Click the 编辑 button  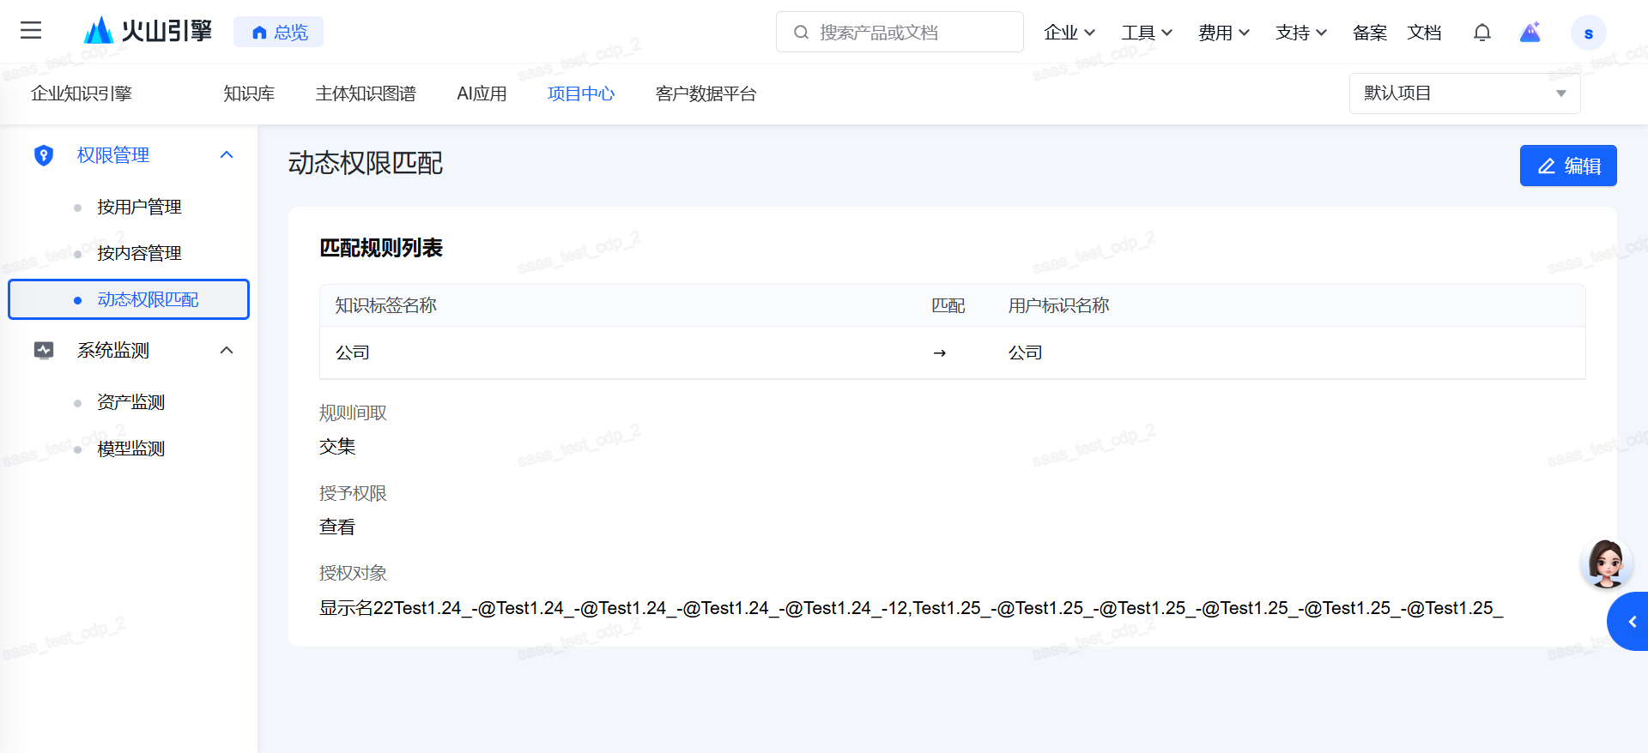pos(1567,166)
